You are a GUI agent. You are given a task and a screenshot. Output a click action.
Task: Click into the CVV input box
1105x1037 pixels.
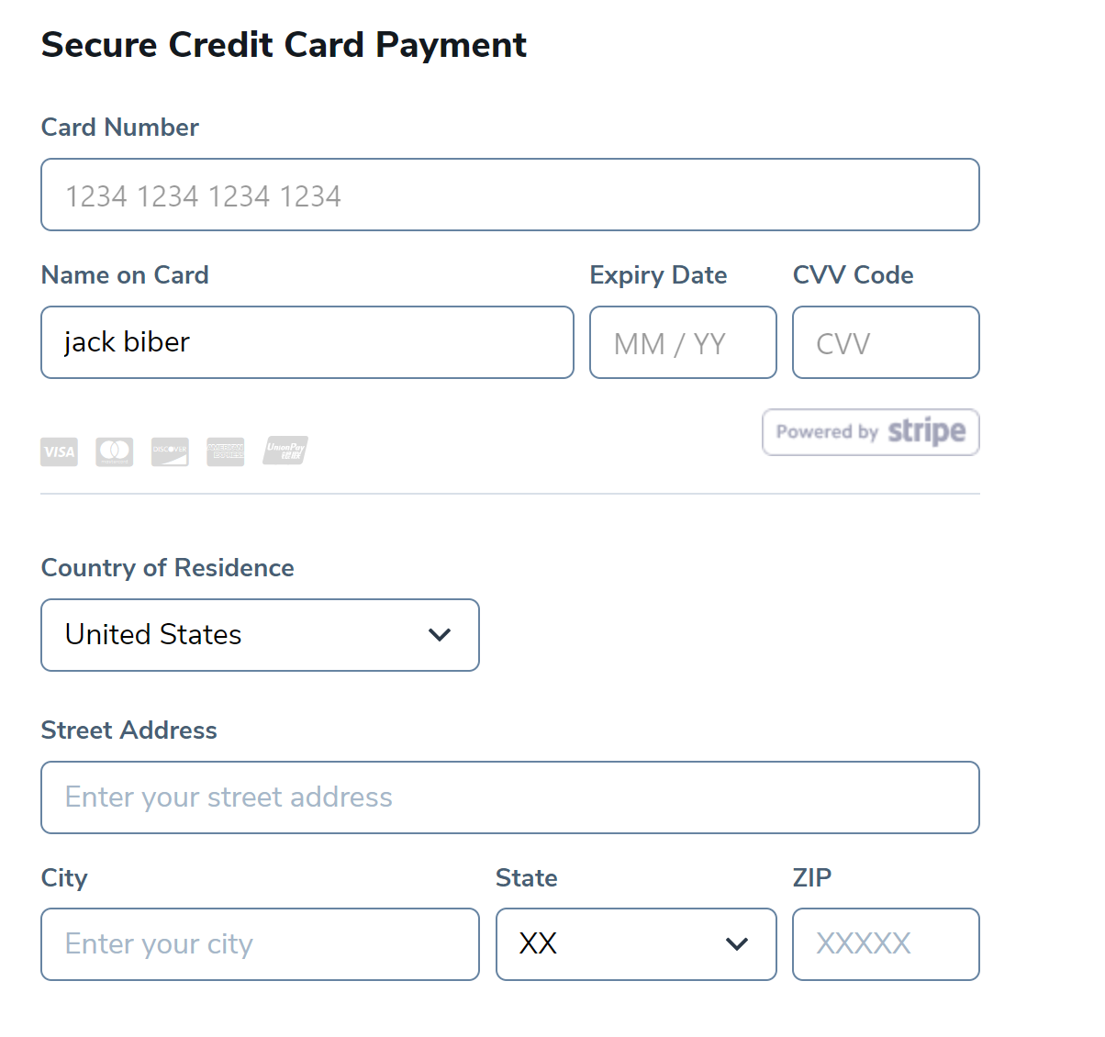coord(885,342)
